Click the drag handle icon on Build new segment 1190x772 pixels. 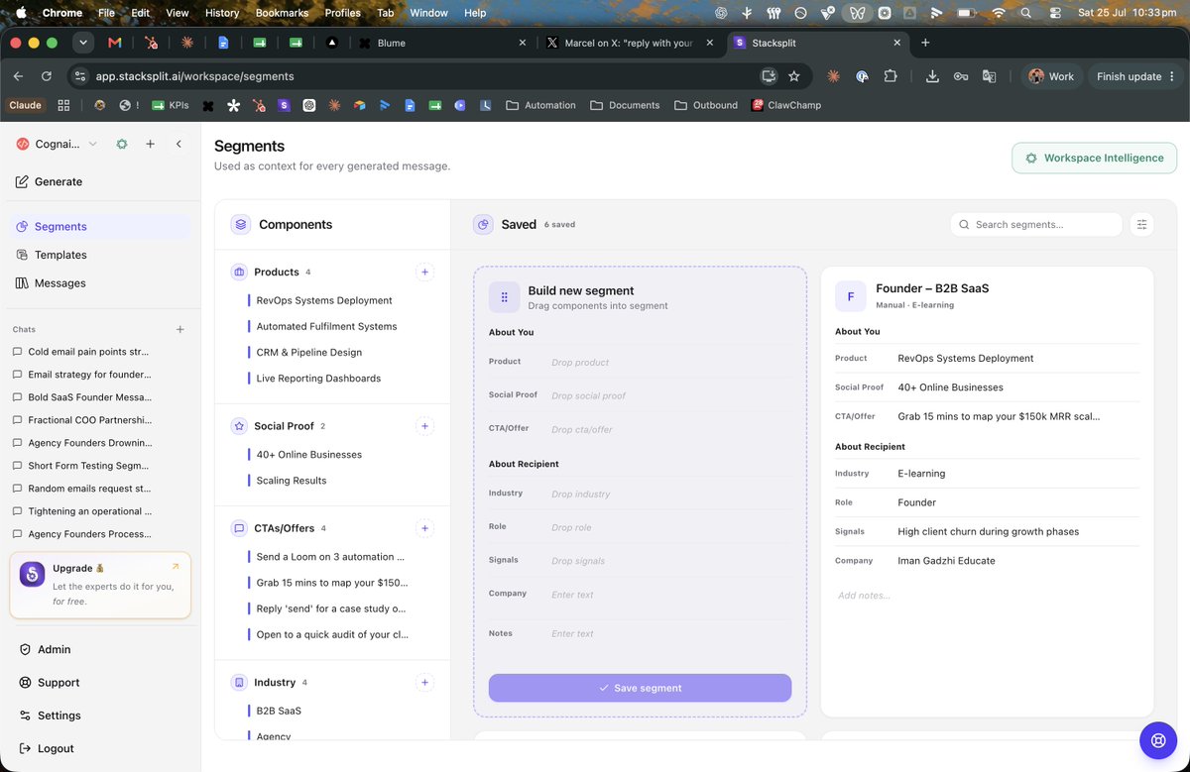pos(504,297)
